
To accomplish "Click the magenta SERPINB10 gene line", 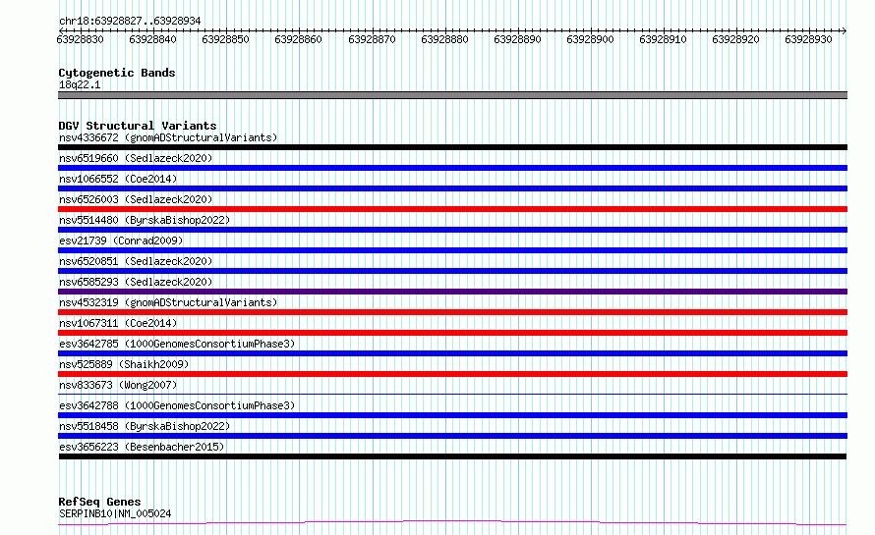I will (452, 523).
